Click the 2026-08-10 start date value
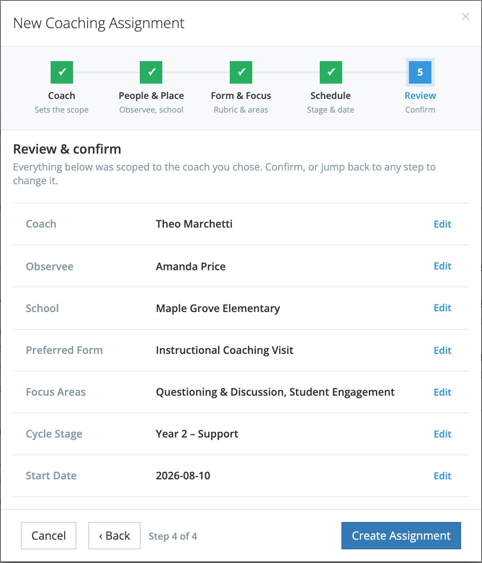482x563 pixels. (183, 476)
